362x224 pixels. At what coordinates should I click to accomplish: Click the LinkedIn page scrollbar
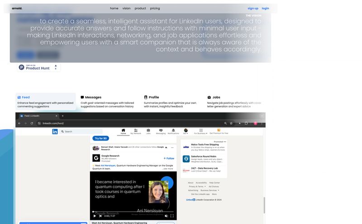click(x=264, y=205)
